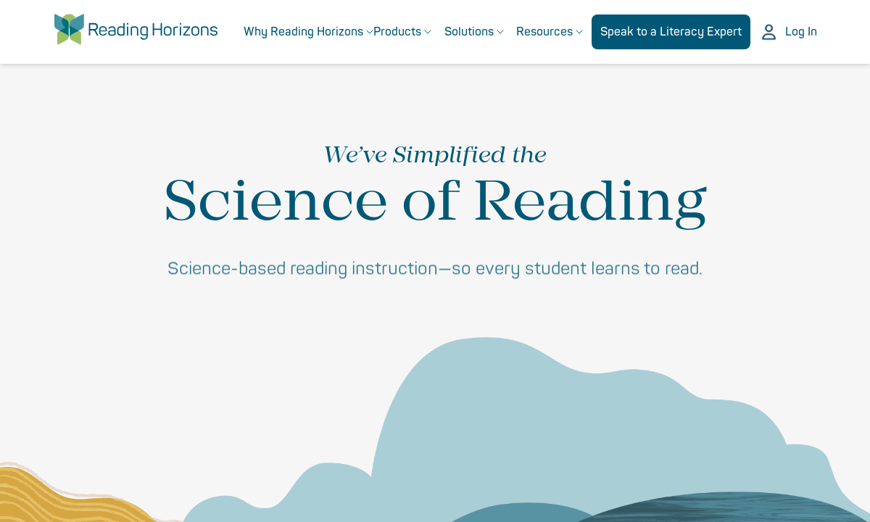Expand the chevron next to Why Reading Horizons
The image size is (870, 522).
[x=370, y=32]
